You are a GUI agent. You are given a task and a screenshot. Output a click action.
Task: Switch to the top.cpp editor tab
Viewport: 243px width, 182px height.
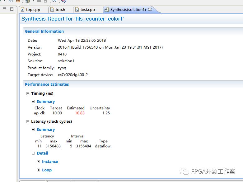coord(33,10)
